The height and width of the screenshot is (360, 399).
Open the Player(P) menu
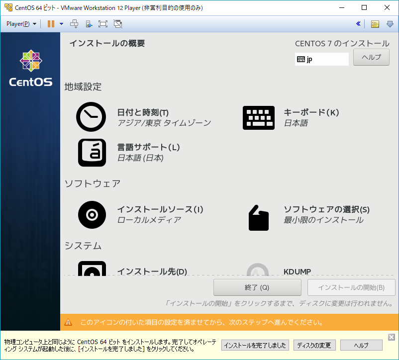click(x=21, y=24)
